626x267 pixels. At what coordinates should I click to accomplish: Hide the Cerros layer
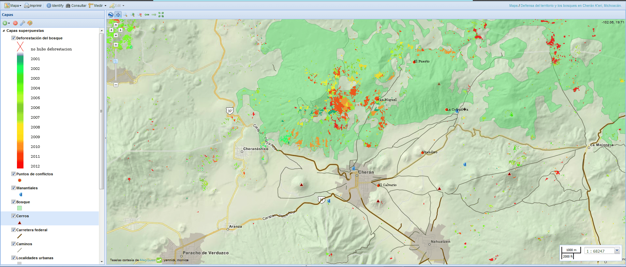point(13,216)
